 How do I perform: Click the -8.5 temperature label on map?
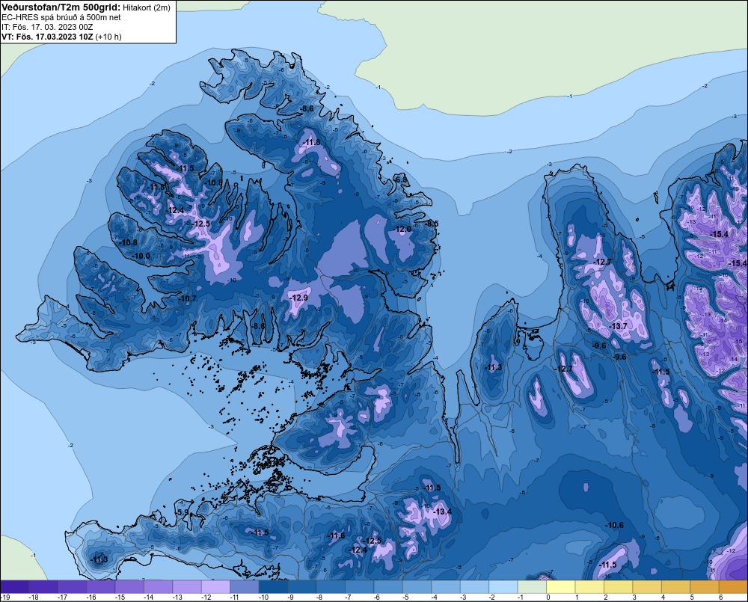(x=432, y=224)
